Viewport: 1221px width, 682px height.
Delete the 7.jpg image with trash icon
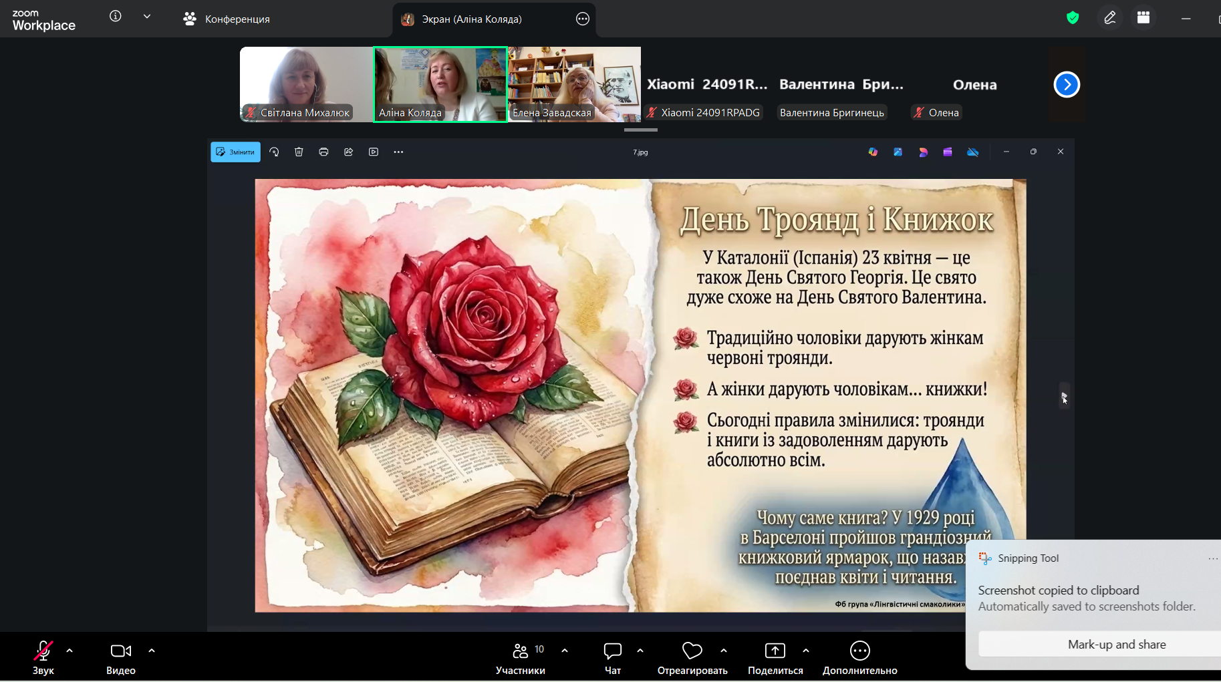point(299,152)
